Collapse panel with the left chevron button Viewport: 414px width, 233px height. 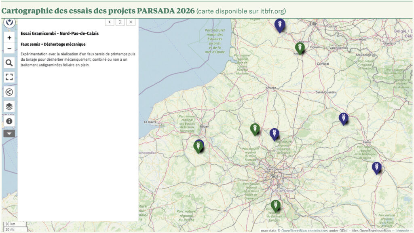coord(110,22)
